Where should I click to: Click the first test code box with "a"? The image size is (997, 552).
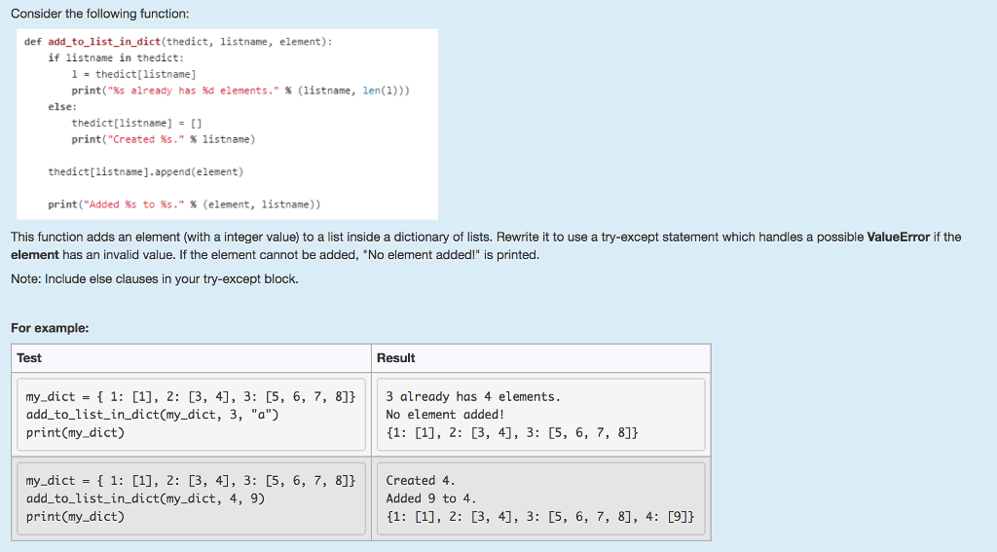tap(192, 415)
